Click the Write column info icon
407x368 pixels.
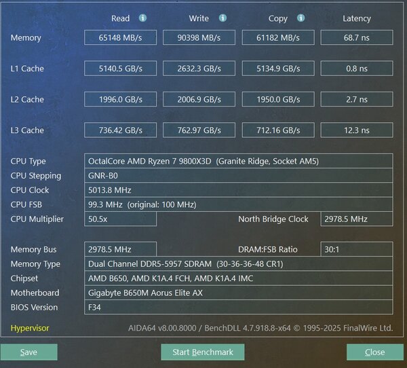pyautogui.click(x=222, y=18)
